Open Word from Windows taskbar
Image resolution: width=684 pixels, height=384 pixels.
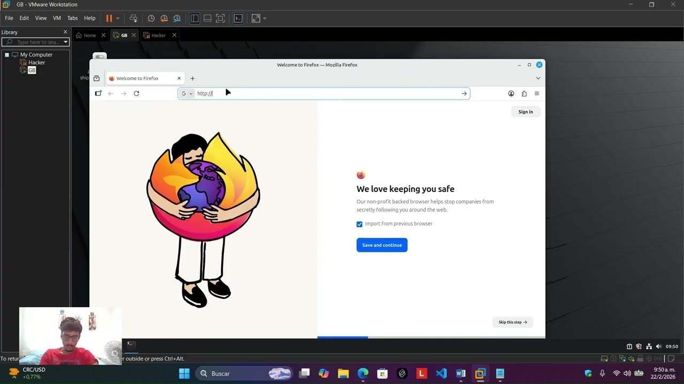coord(461,373)
